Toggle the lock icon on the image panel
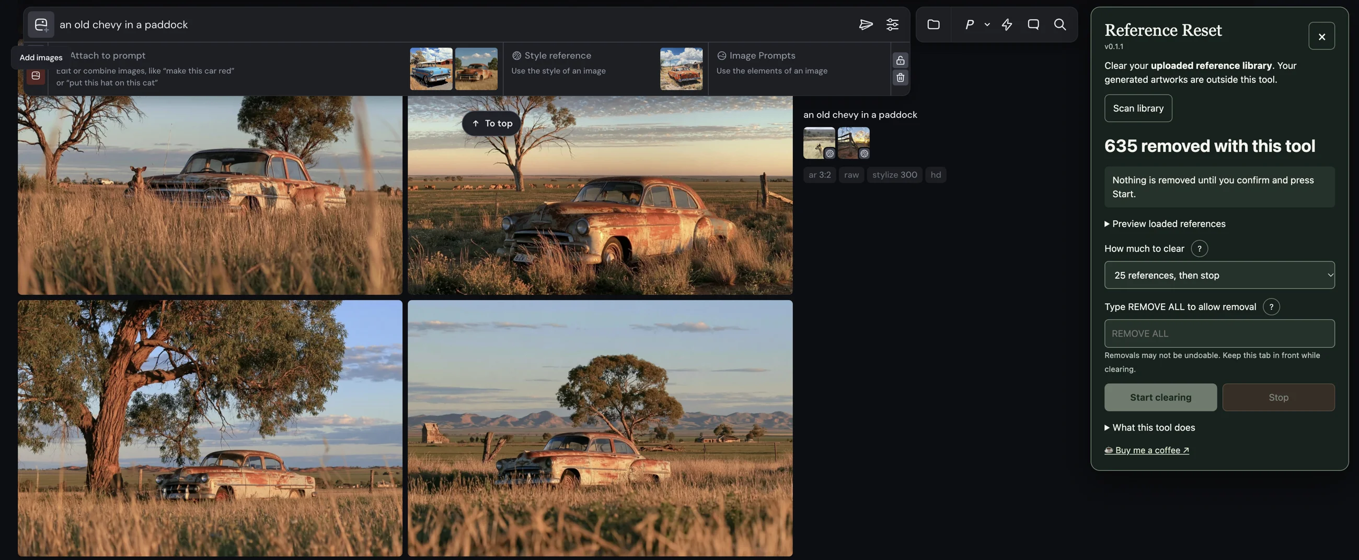The image size is (1359, 560). click(x=900, y=60)
